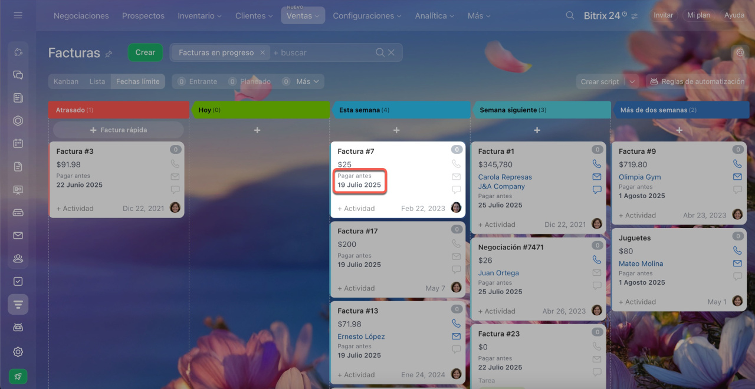
Task: Open the Calendar sidebar icon
Action: coord(18,143)
